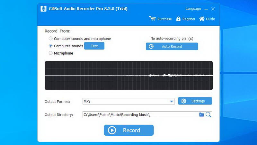Image resolution: width=257 pixels, height=145 pixels.
Task: Click the gear icon on Settings
Action: tap(184, 101)
